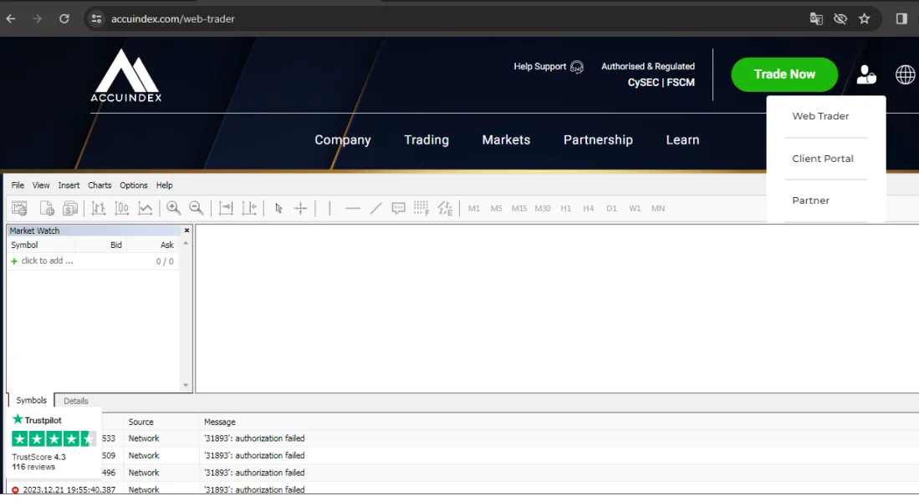Viewport: 919px width, 501px height.
Task: Open the Trustpilot reviews widget
Action: (54, 443)
